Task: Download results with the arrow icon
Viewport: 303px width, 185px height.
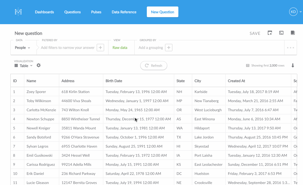Action: click(293, 65)
